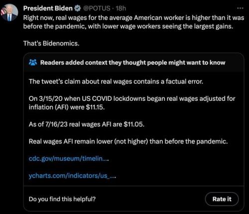Open President Biden's profile picture
The image size is (249, 214).
point(9,12)
